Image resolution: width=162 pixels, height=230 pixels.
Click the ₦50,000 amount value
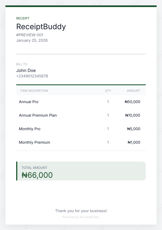(133, 102)
